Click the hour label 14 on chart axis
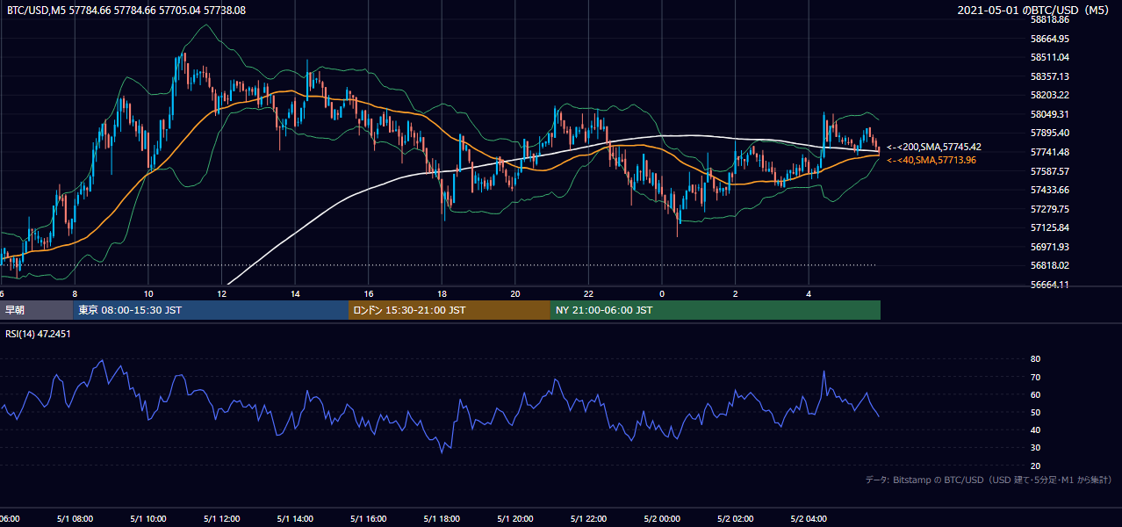Image resolution: width=1122 pixels, height=527 pixels. [x=295, y=293]
